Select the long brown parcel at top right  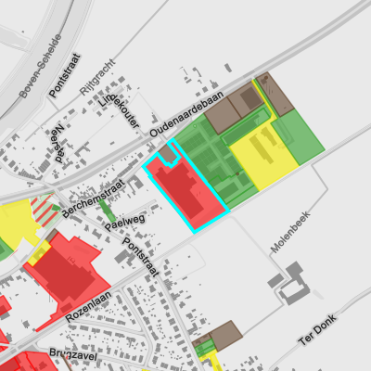click(x=275, y=94)
